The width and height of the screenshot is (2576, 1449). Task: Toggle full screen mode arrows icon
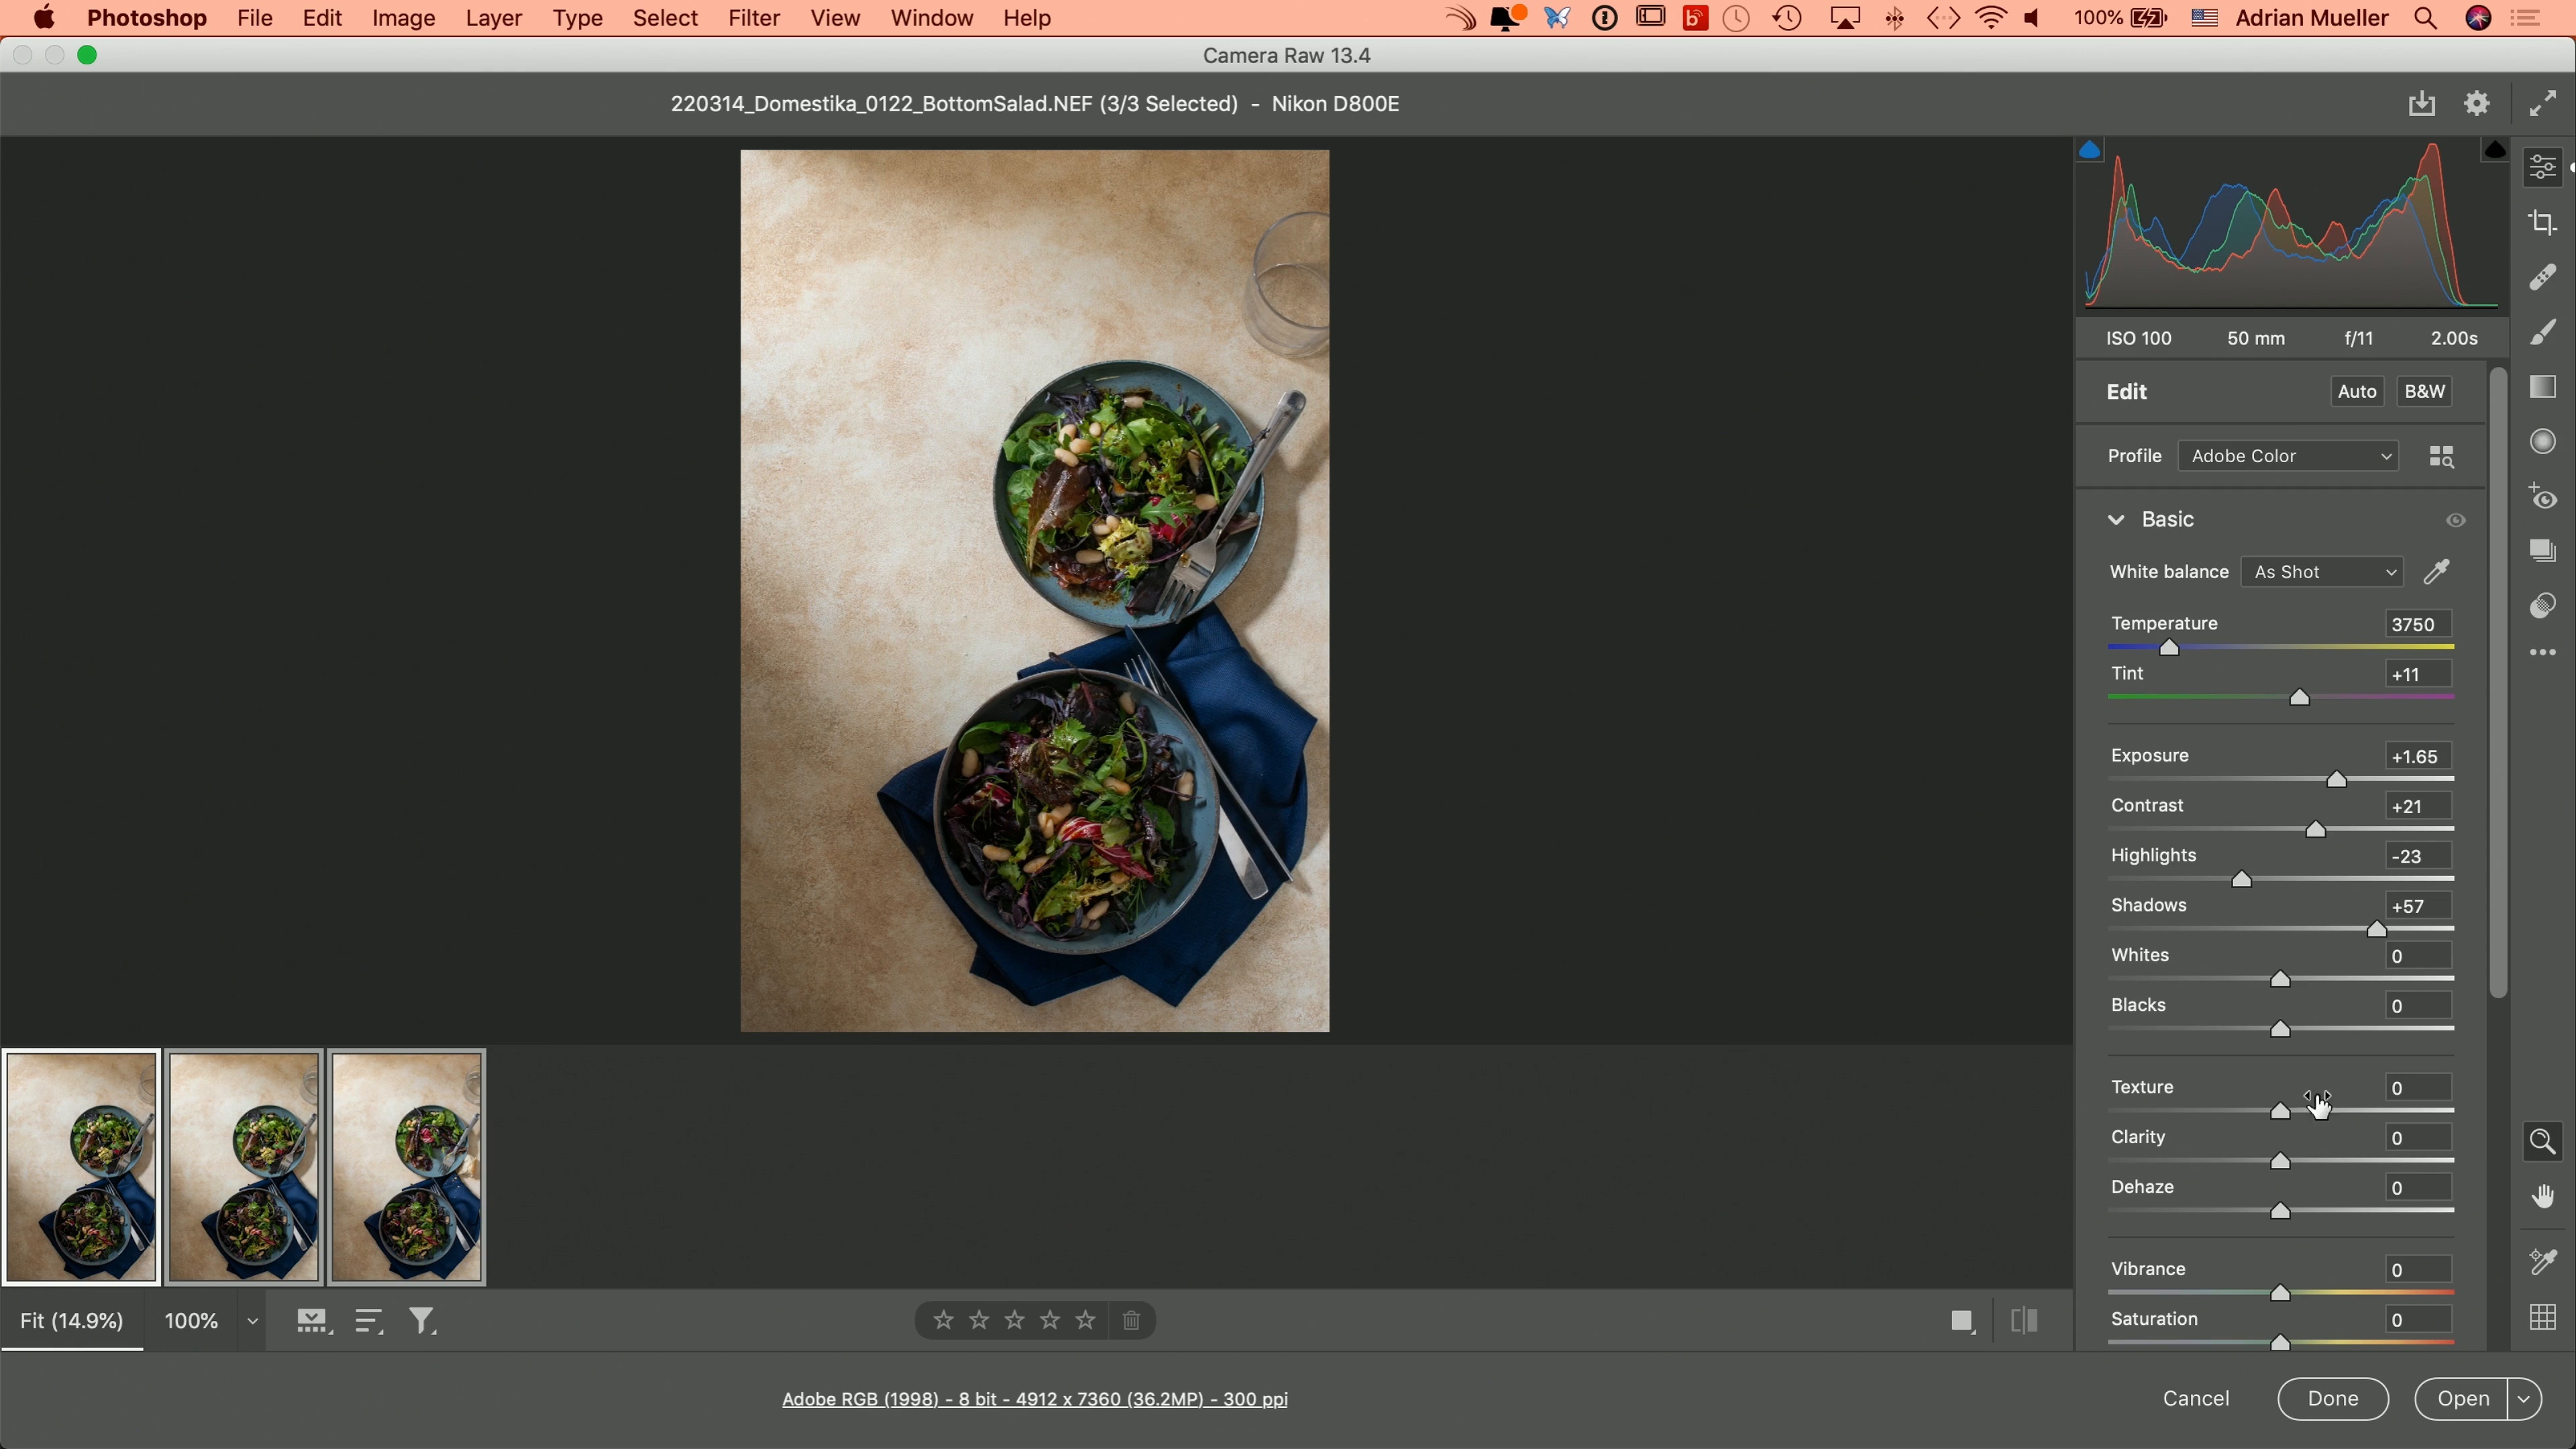click(x=2542, y=104)
